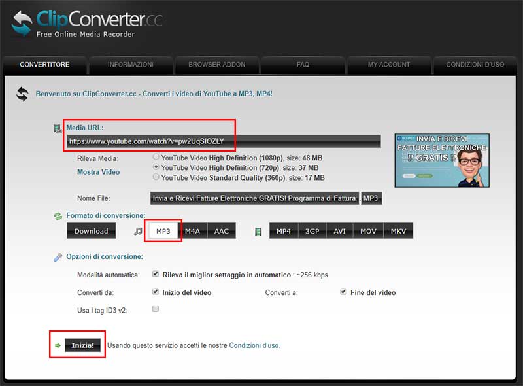This screenshot has height=386, width=523.
Task: Open the CONDIZIONI D'USO tab
Action: point(475,65)
